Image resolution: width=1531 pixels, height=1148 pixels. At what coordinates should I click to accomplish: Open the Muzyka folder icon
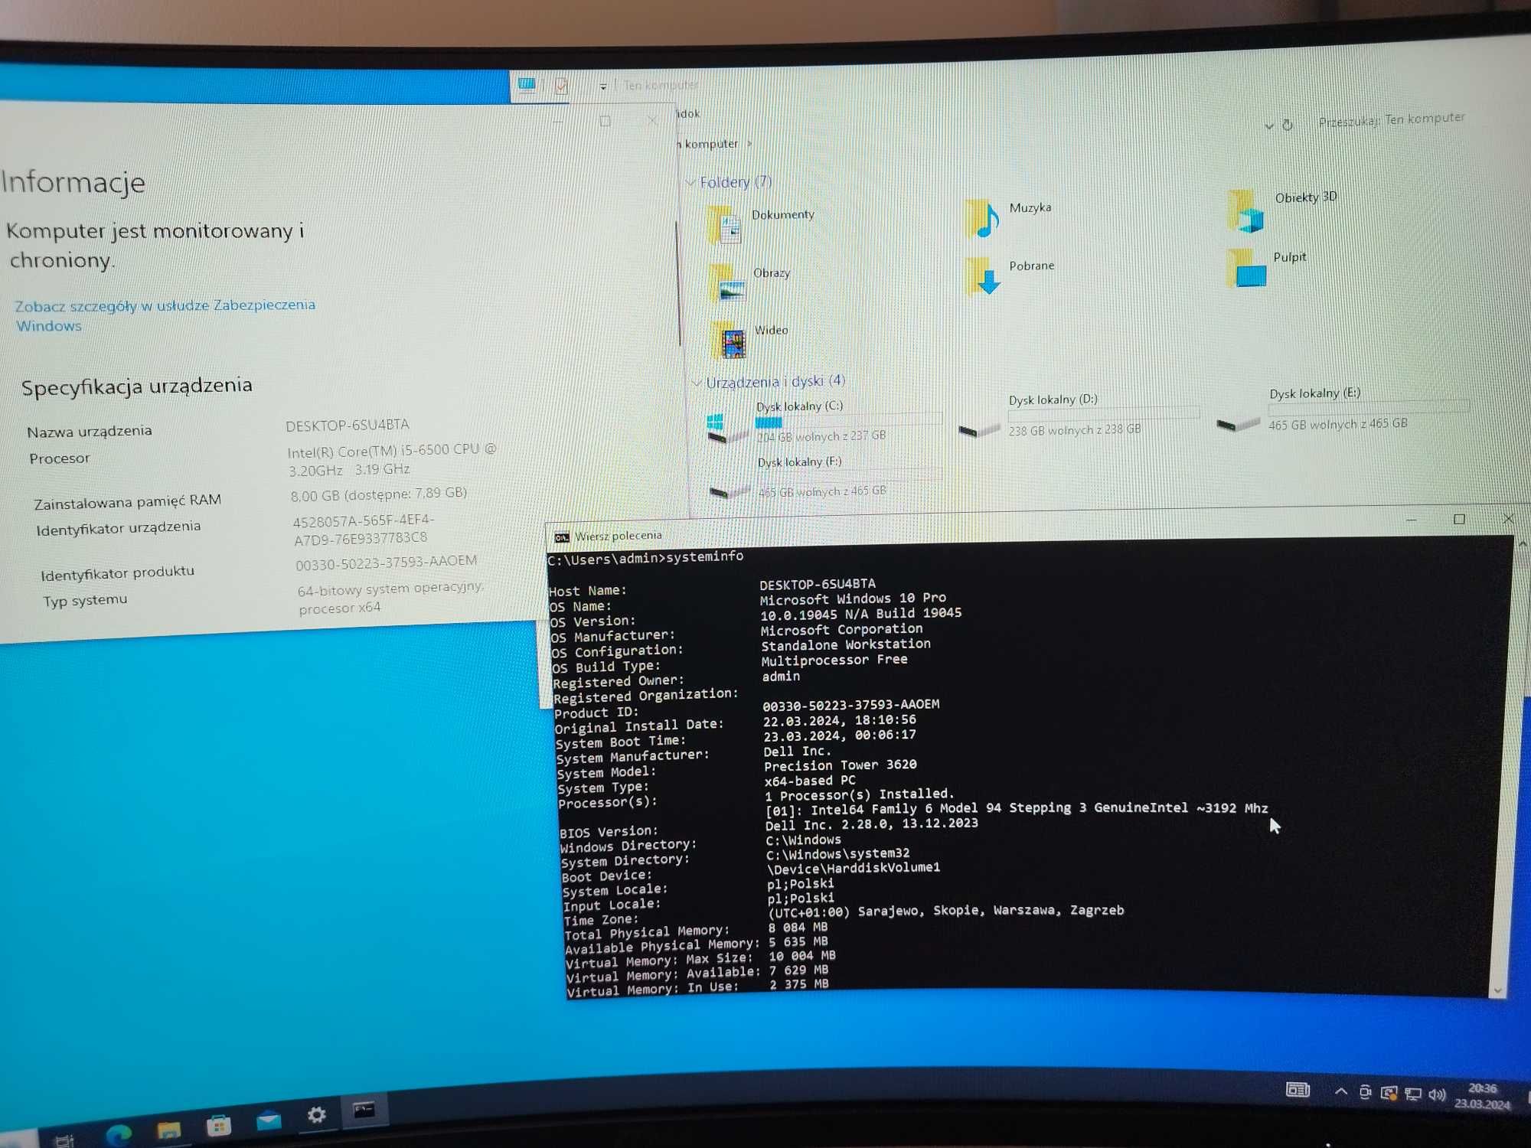coord(981,219)
